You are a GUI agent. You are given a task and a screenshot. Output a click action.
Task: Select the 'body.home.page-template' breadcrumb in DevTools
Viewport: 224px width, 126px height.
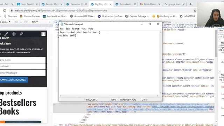click(139, 125)
